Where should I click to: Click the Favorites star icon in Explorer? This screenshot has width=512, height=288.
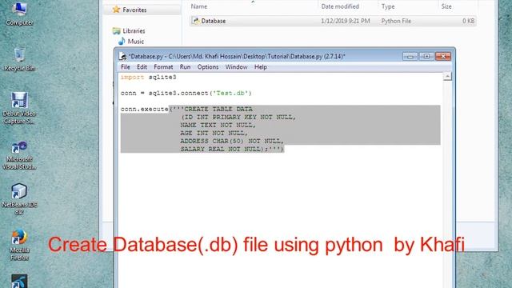[116, 10]
